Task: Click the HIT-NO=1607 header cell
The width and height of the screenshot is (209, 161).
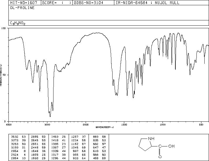Action: click(x=25, y=3)
